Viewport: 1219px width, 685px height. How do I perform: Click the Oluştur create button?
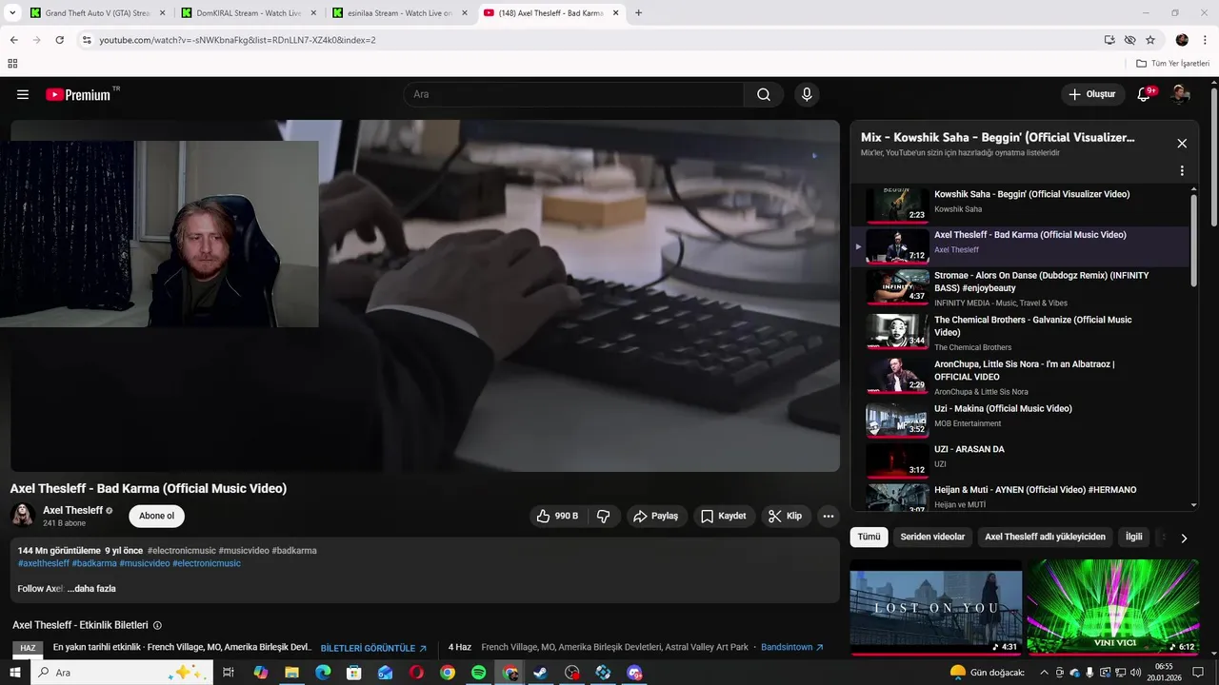(1091, 94)
